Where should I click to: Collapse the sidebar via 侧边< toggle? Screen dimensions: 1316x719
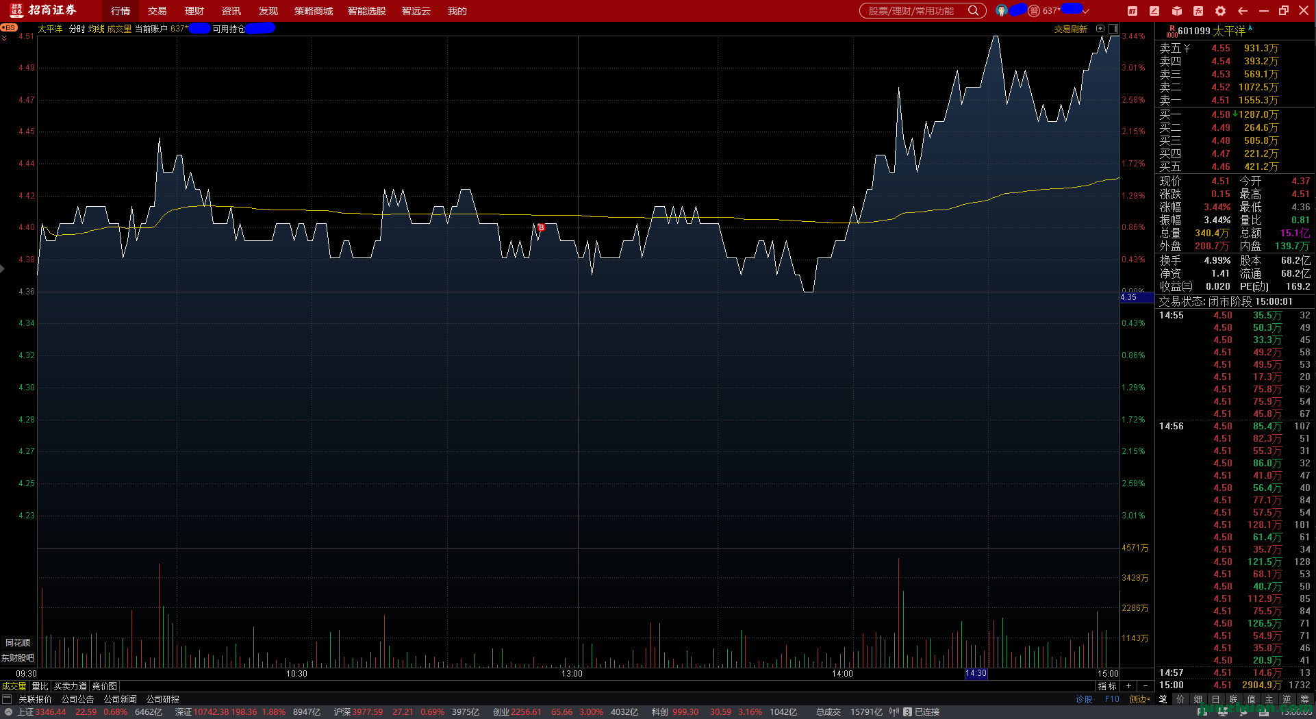1140,699
